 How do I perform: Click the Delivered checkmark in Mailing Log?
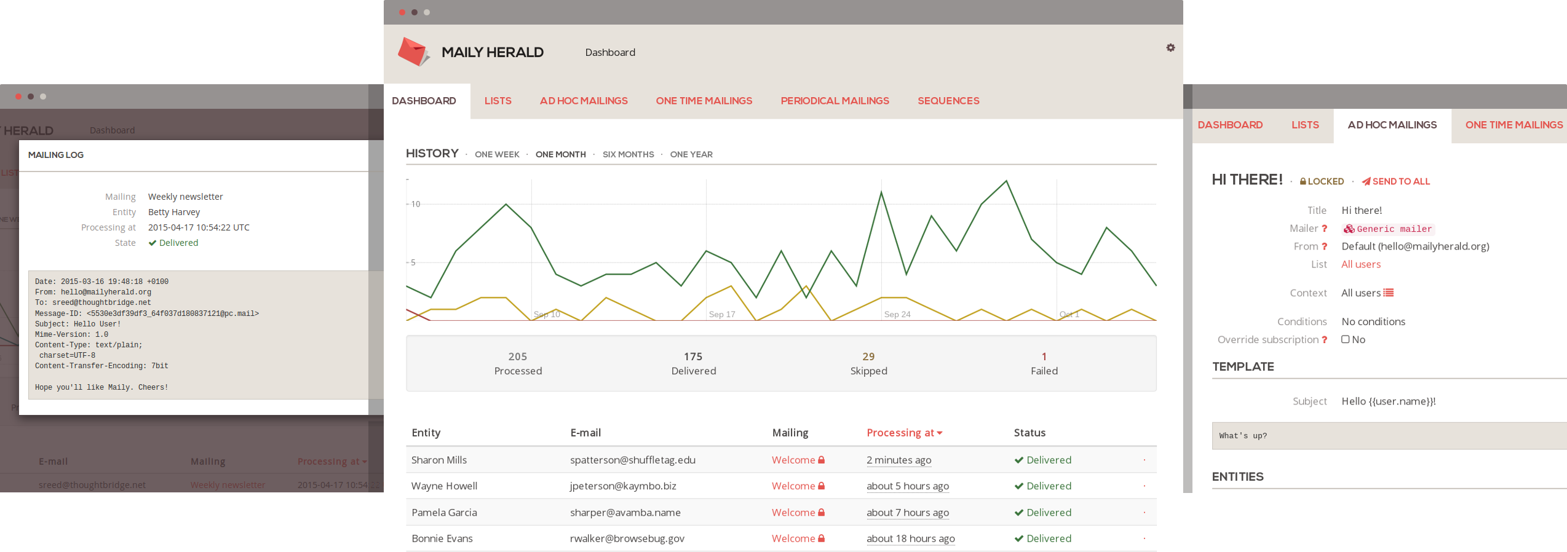point(153,243)
